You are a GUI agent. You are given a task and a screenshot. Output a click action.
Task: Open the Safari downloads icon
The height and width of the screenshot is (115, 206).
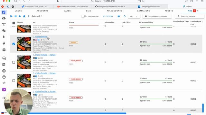pyautogui.click(x=186, y=1)
